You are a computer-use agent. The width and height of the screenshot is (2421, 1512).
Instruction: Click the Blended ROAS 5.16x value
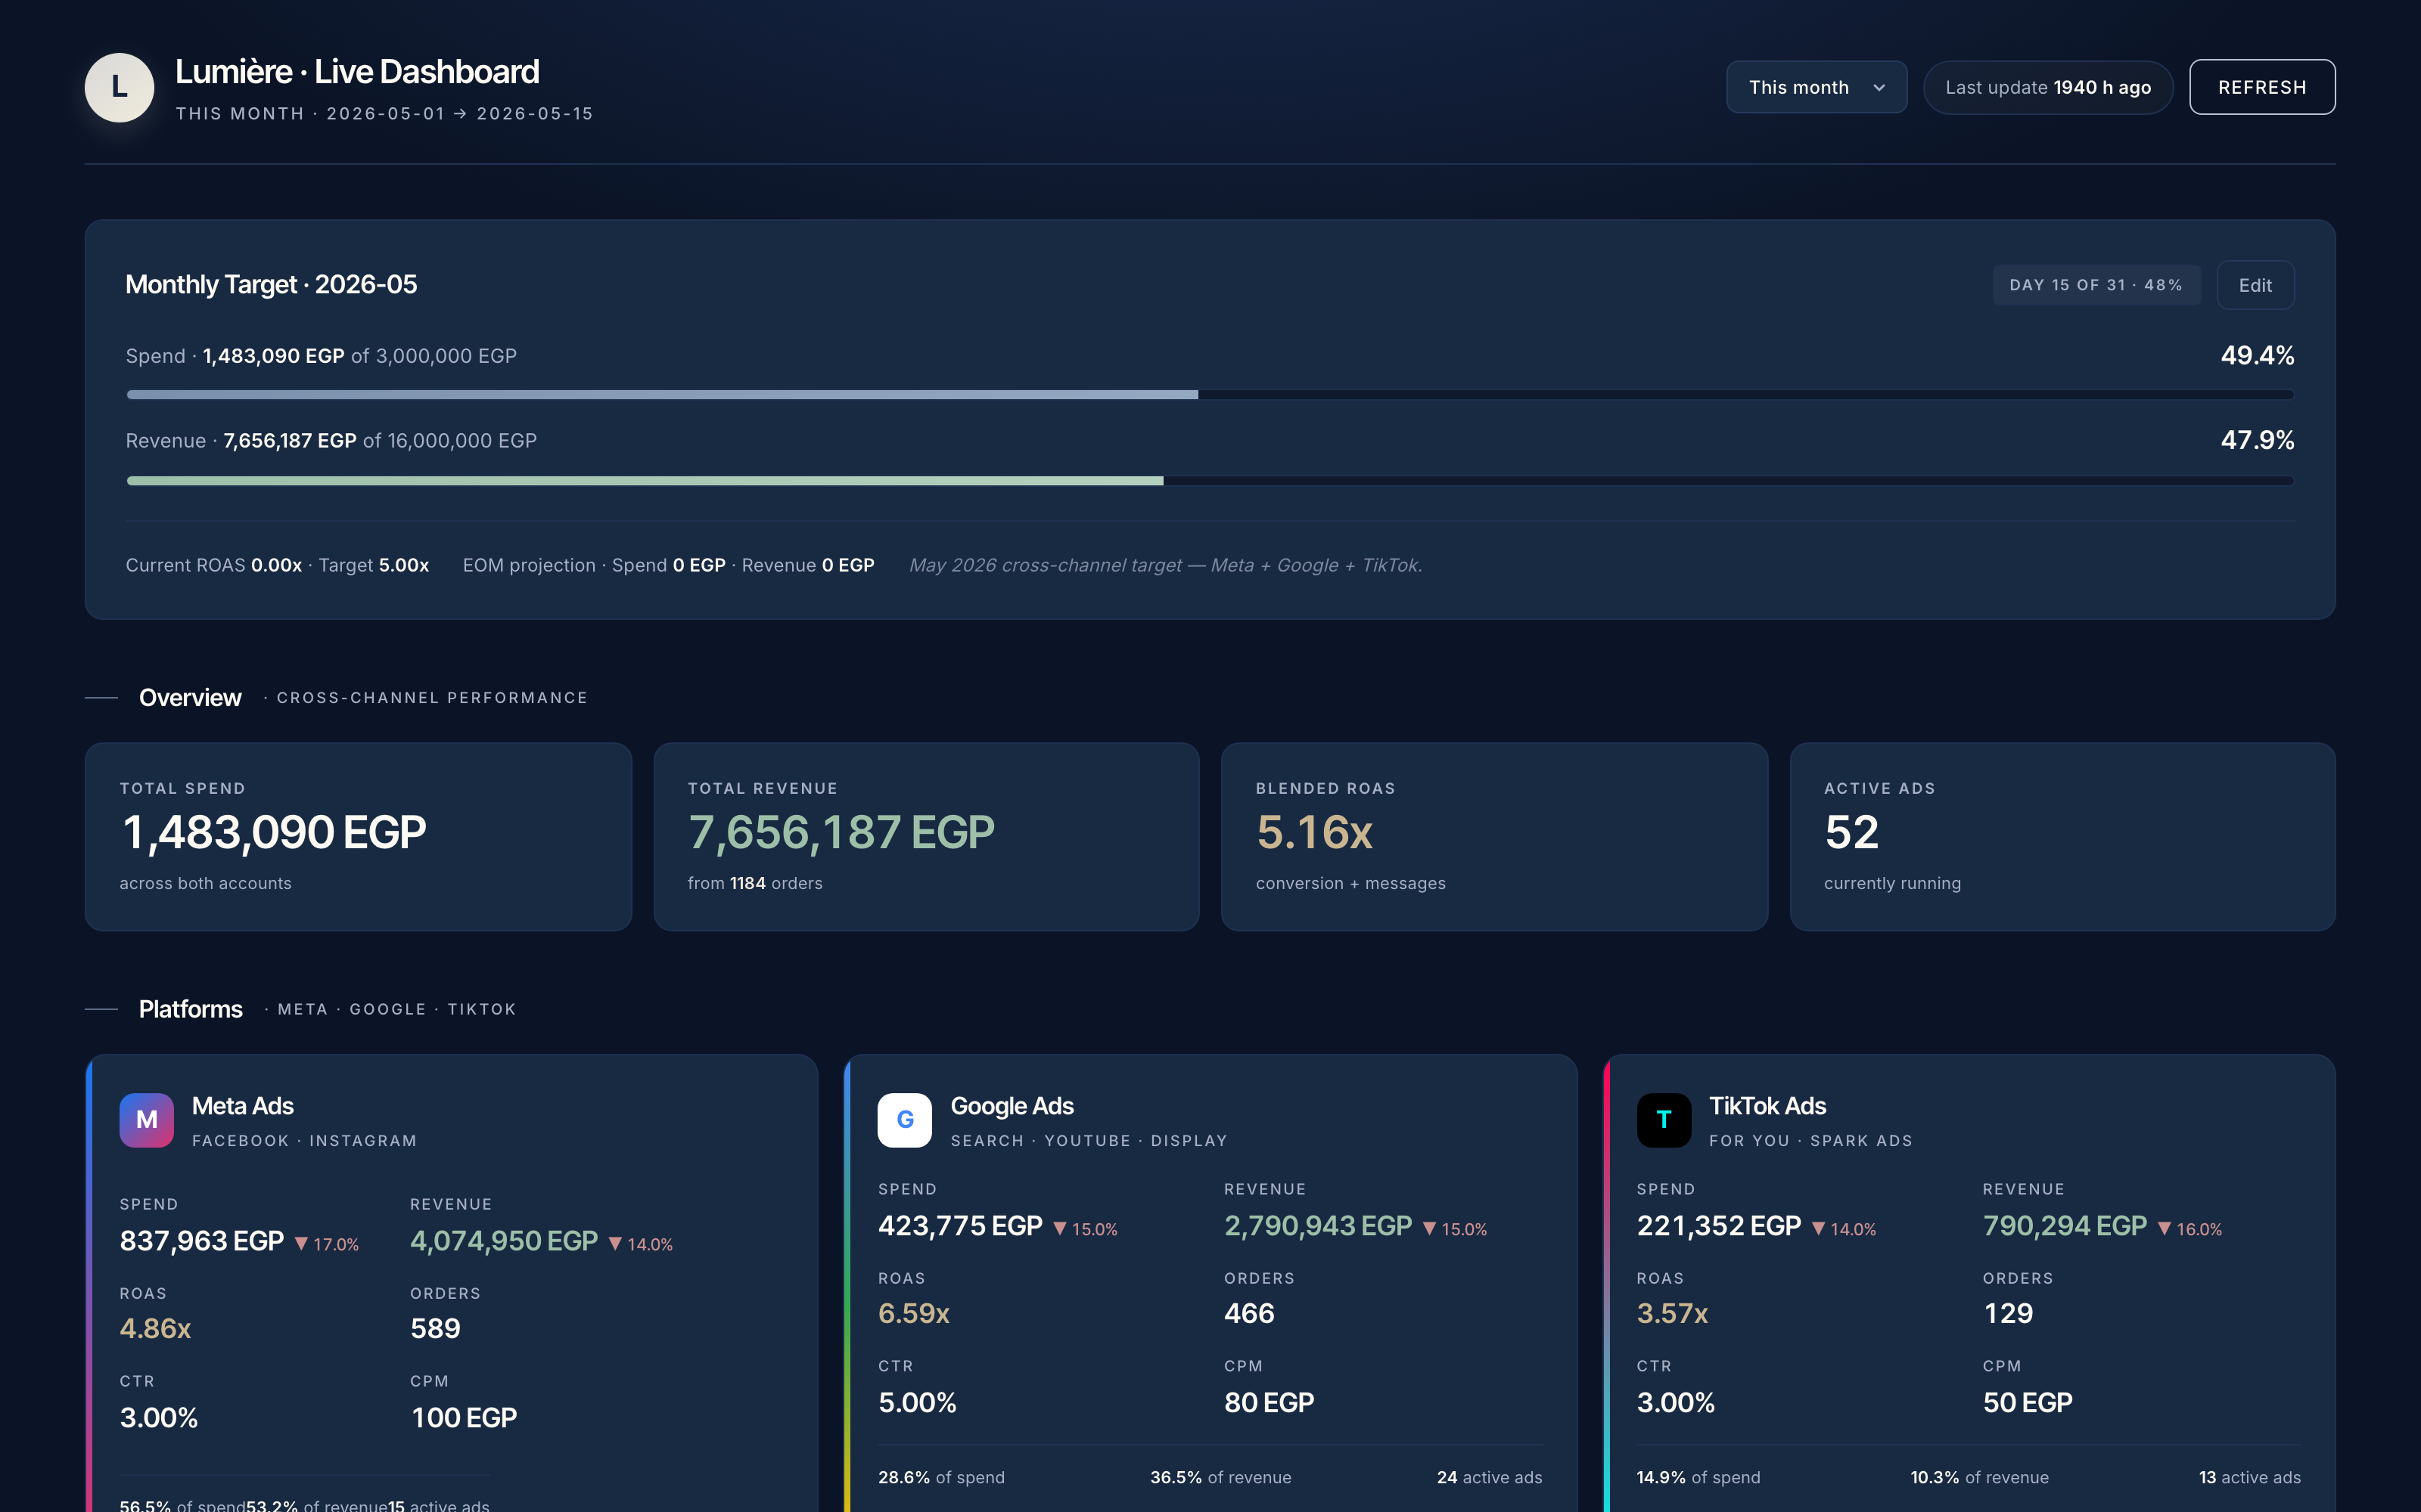coord(1315,832)
